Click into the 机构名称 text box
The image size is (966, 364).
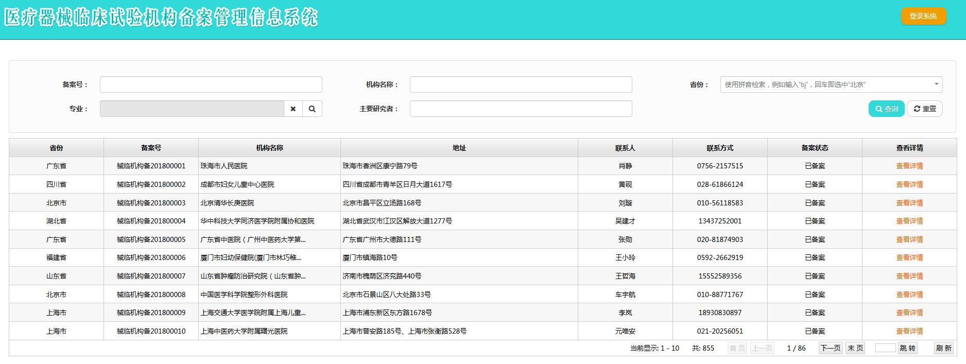pyautogui.click(x=521, y=84)
